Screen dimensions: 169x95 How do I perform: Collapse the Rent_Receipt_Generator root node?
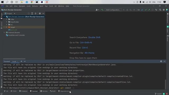(x=4, y=17)
